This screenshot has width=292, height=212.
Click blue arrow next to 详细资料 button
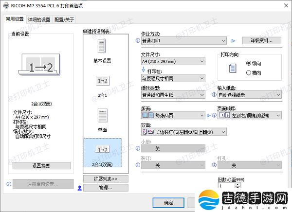tap(233, 41)
